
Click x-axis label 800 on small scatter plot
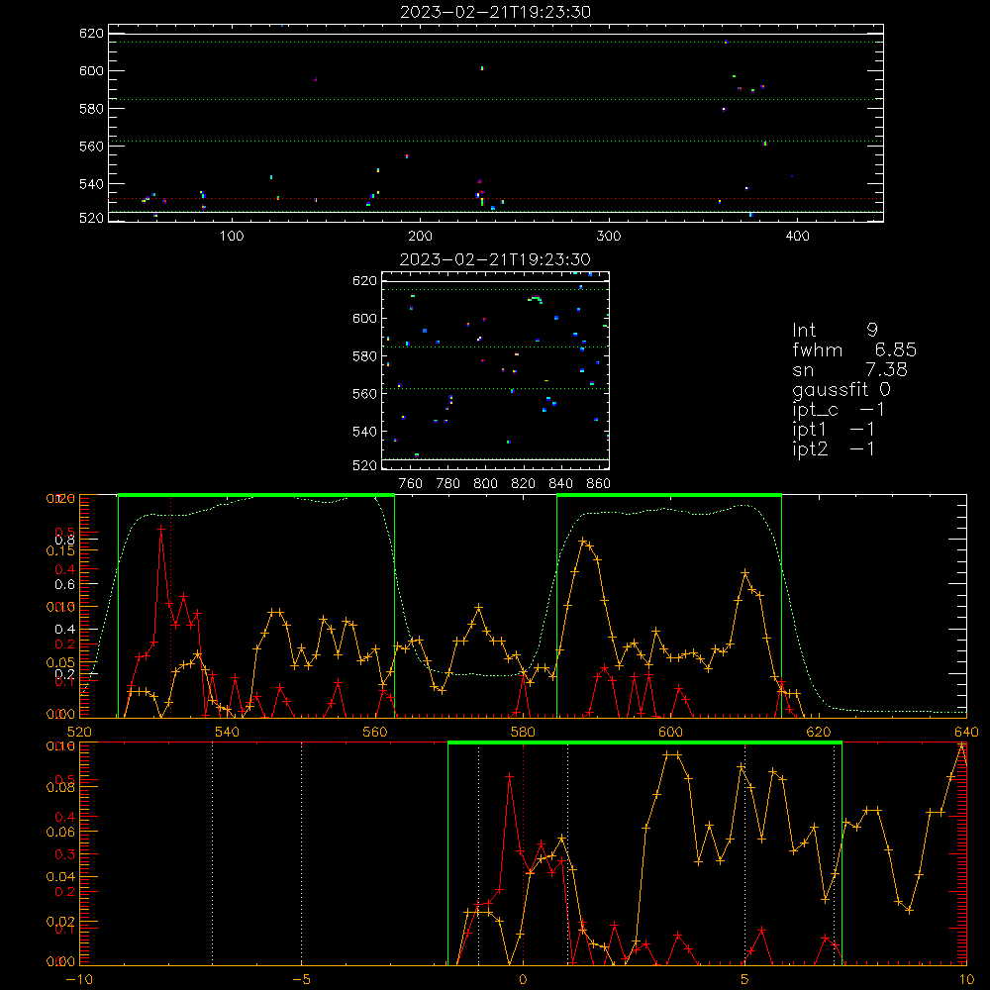(x=485, y=484)
